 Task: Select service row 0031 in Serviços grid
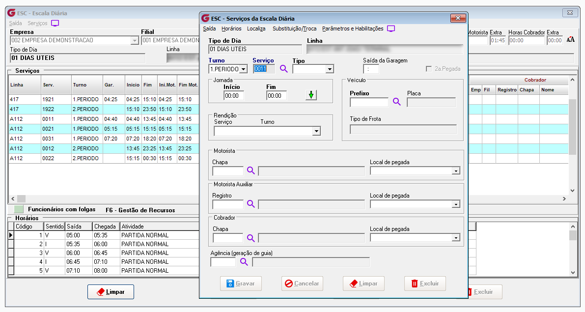click(x=104, y=139)
